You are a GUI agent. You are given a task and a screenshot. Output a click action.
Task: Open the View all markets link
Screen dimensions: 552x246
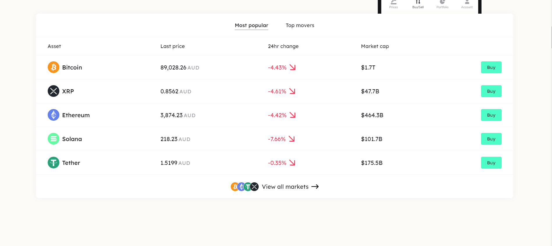coord(285,187)
